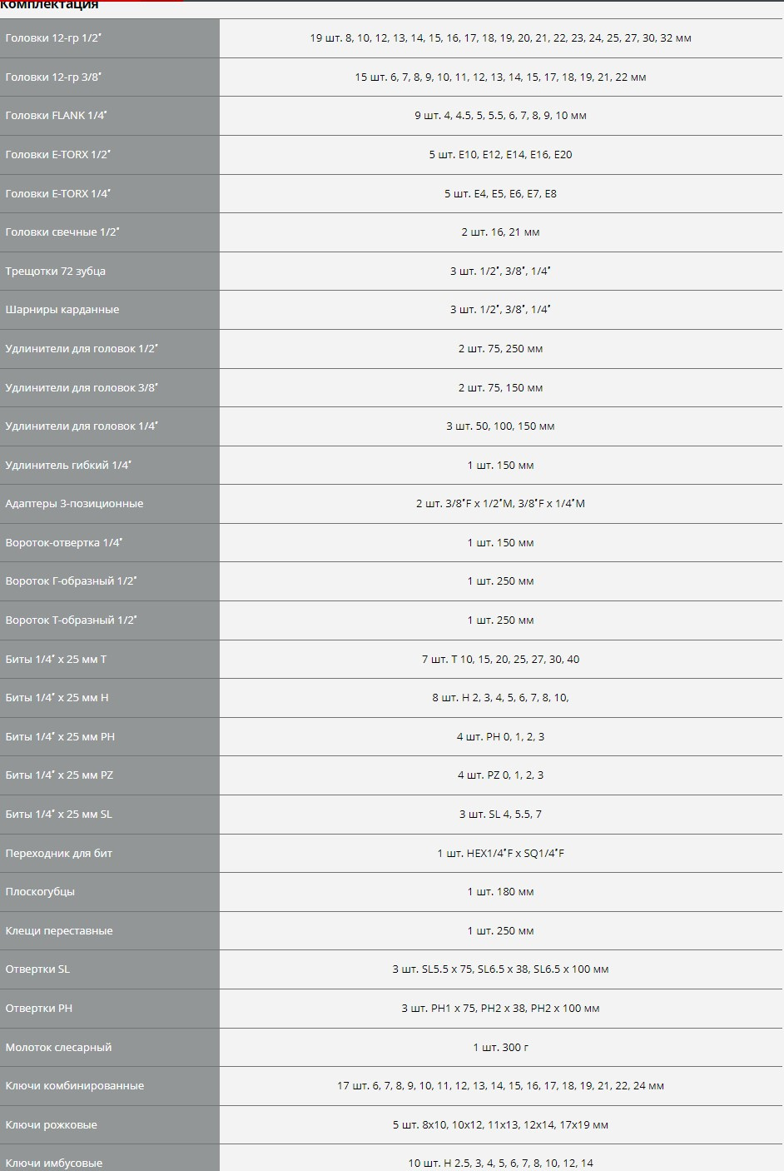
Task: Click the 'Клещи переставные' row label
Action: (59, 931)
